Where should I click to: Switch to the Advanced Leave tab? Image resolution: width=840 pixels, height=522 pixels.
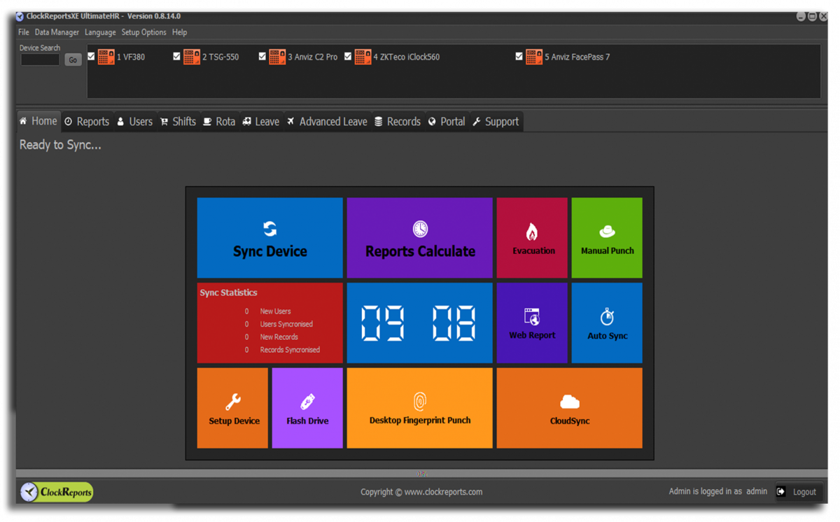point(326,122)
